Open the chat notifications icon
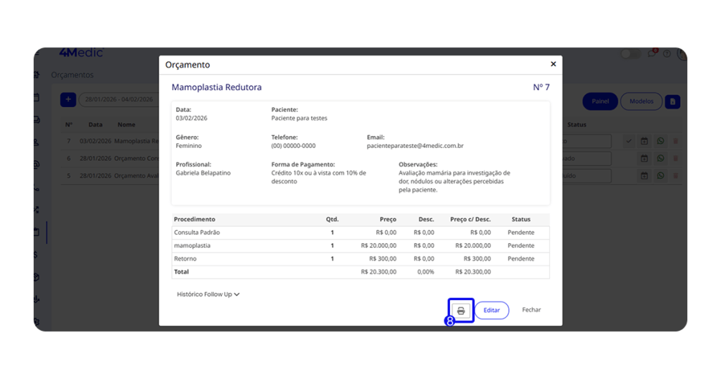The width and height of the screenshot is (721, 379). 652,54
